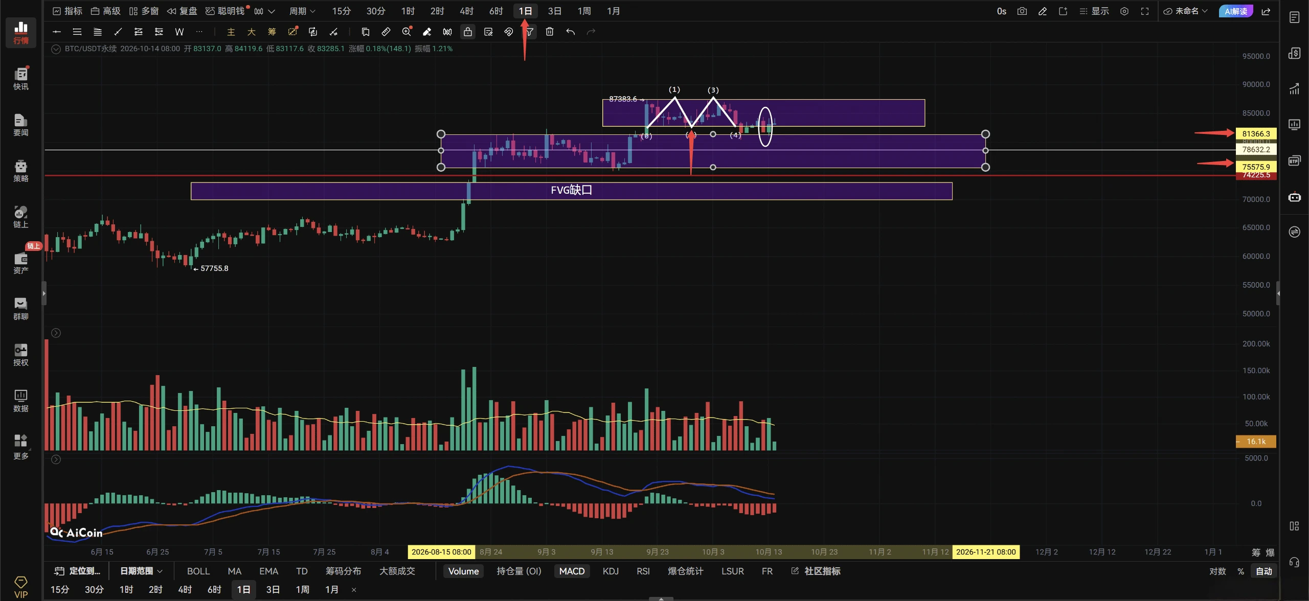Switch to 4时 timeframe in top bar
The image size is (1309, 601).
tap(466, 11)
